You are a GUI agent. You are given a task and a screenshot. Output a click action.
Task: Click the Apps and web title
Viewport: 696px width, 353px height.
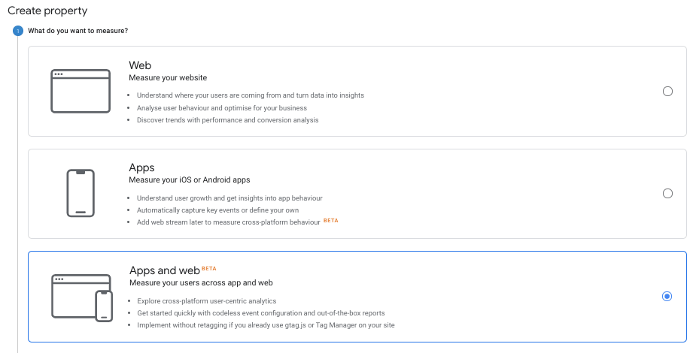click(x=165, y=270)
